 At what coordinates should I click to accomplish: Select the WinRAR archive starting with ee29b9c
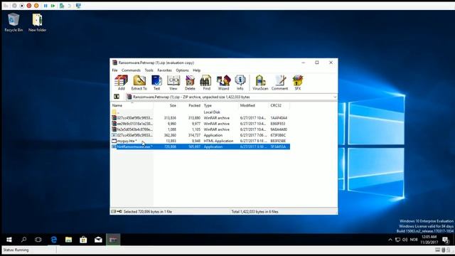(x=200, y=124)
